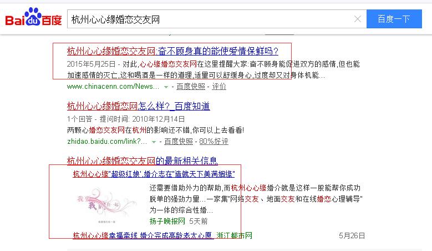
Task: Click the 5月26日 date text
Action: [x=352, y=235]
